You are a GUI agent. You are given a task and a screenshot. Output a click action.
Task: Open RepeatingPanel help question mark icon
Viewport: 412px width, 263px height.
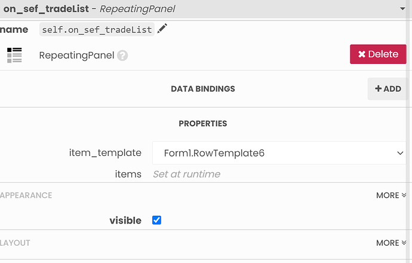click(x=122, y=56)
